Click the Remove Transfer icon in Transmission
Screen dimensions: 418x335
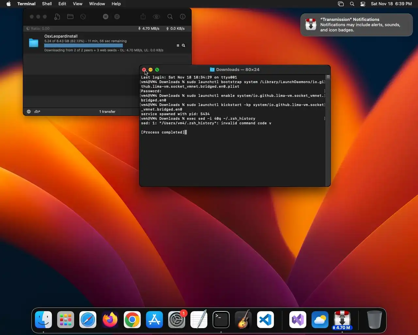[x=83, y=17]
